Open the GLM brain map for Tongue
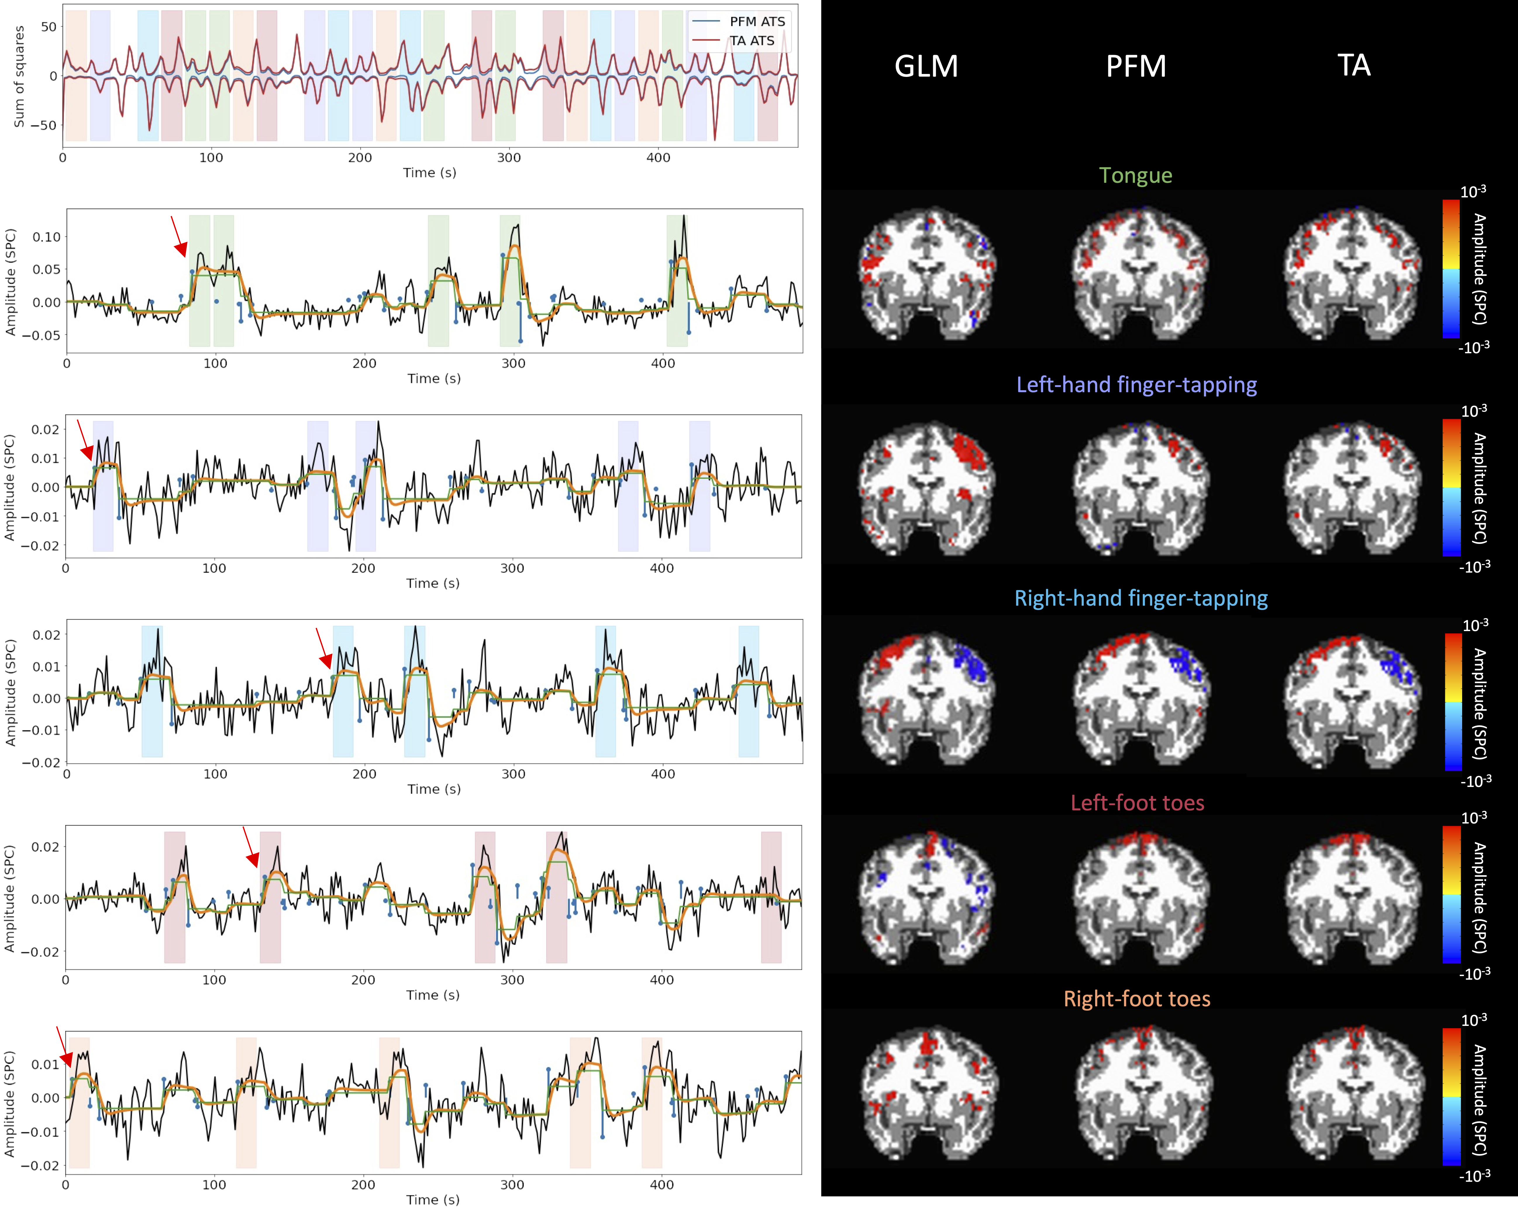This screenshot has width=1518, height=1211. 927,274
